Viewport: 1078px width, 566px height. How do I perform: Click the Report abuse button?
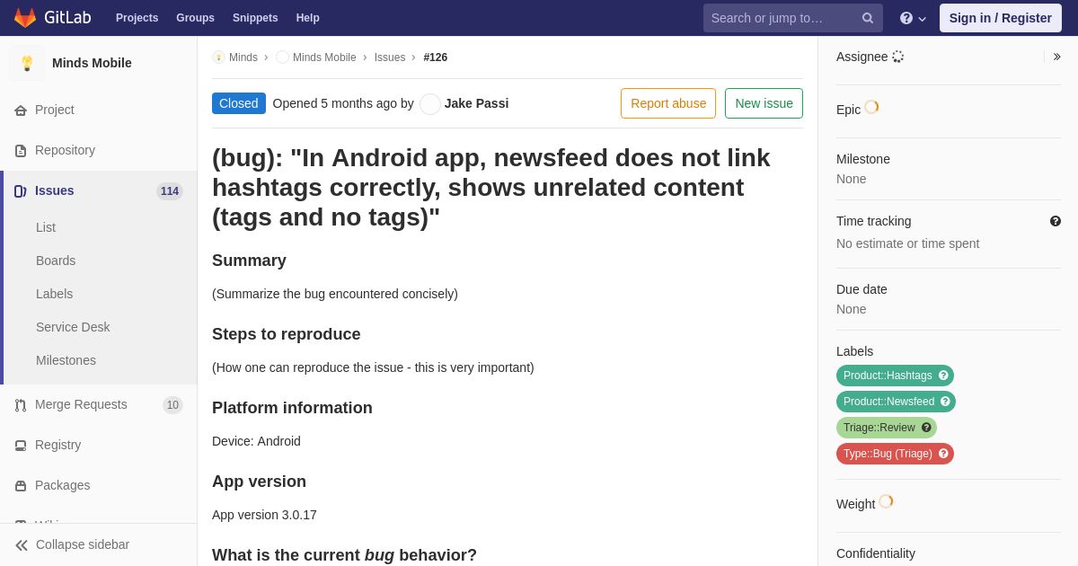pos(668,103)
